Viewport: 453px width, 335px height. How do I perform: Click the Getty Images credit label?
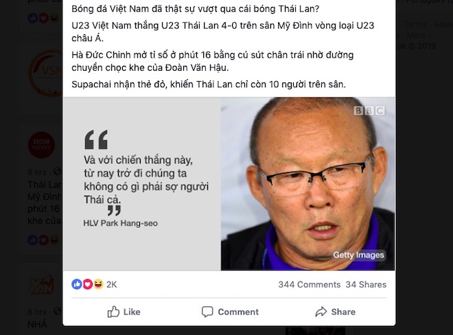[x=358, y=255]
